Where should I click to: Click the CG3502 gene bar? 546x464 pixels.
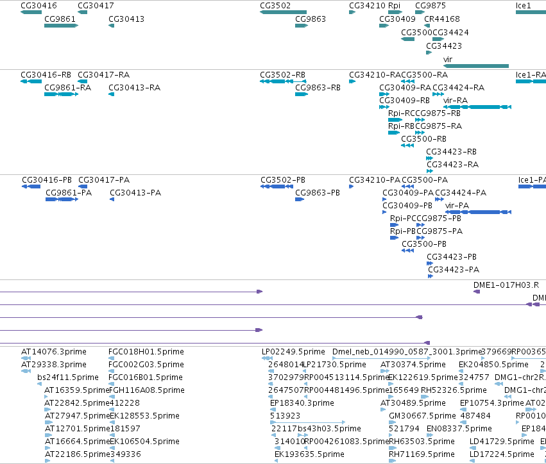283,12
